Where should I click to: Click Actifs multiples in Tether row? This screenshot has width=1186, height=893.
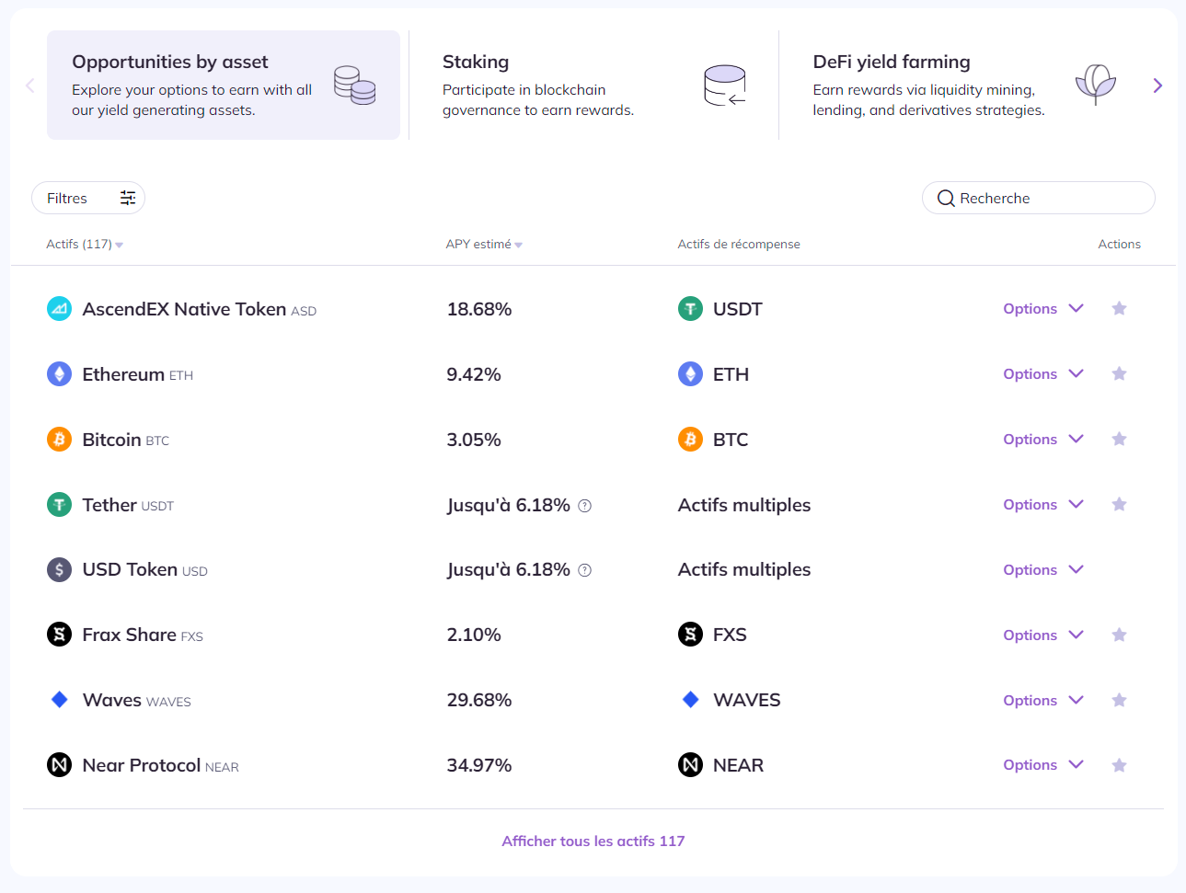coord(744,505)
